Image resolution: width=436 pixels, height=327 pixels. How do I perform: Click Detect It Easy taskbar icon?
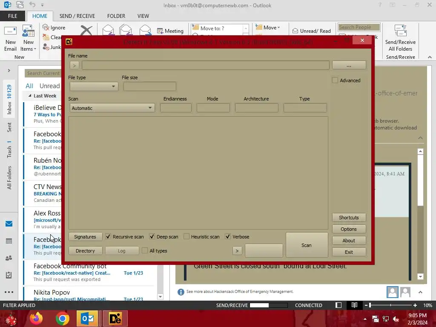[115, 318]
